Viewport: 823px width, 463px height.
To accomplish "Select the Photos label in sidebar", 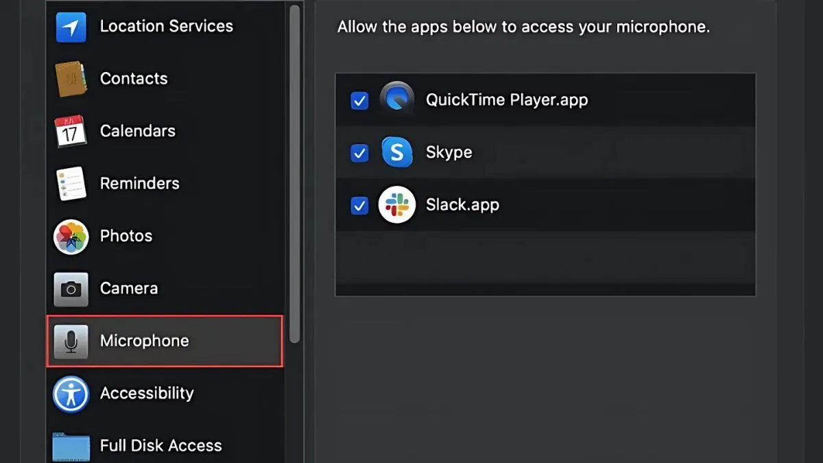I will coord(126,236).
